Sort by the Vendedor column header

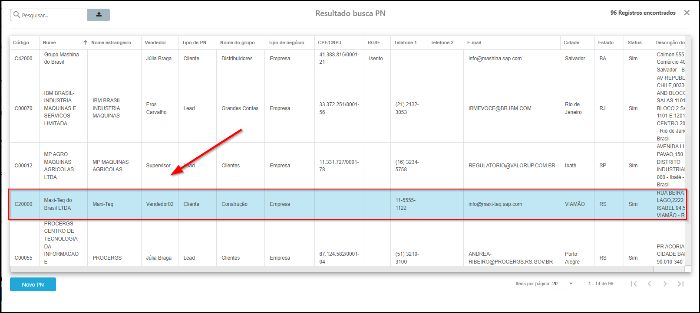coord(155,42)
